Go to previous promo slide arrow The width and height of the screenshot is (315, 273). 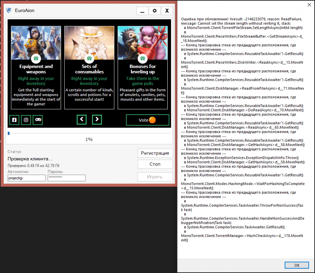coord(81,119)
